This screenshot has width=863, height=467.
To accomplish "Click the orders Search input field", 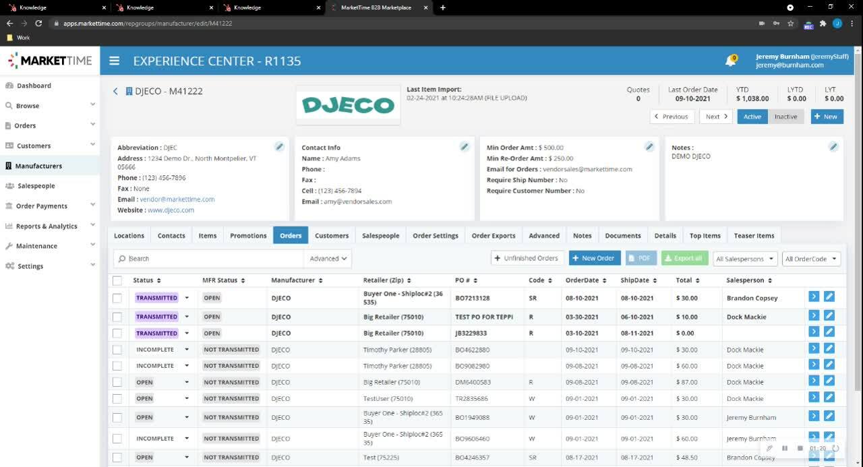I will pos(209,259).
